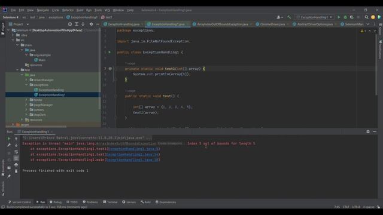This screenshot has width=383, height=215.
Task: Toggle the Structure tool window stripe button
Action: (x=2, y=189)
